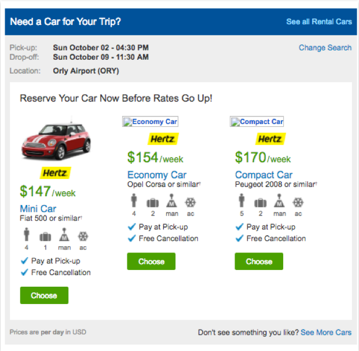Choose the Mini Car for $147 per week
The height and width of the screenshot is (351, 359).
pos(44,295)
